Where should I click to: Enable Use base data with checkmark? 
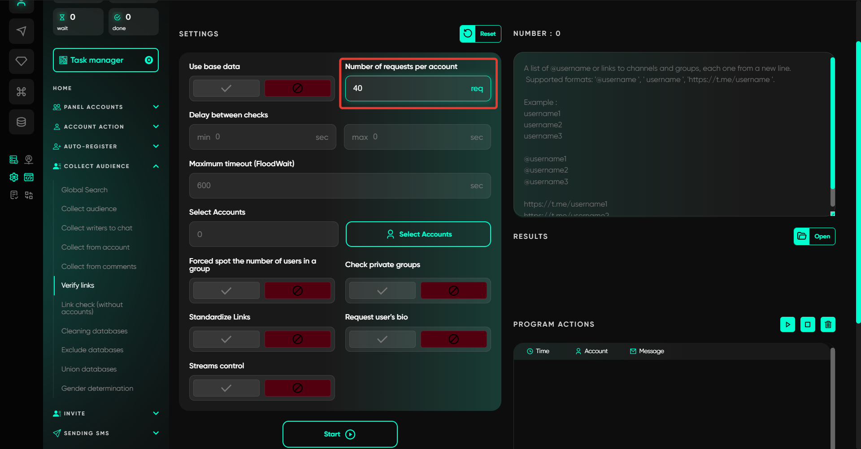[226, 88]
